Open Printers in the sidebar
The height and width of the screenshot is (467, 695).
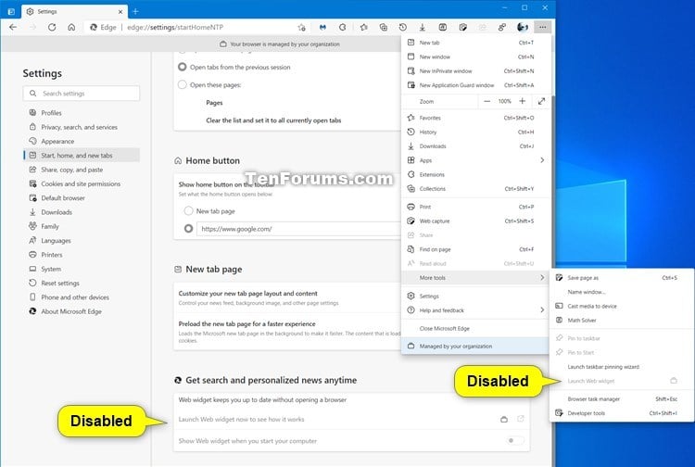(82, 255)
